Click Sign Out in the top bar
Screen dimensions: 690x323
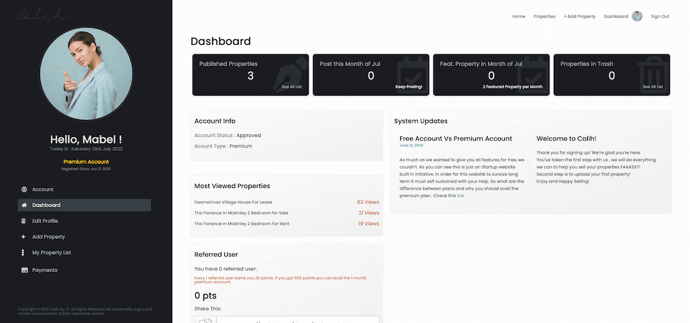click(x=660, y=17)
